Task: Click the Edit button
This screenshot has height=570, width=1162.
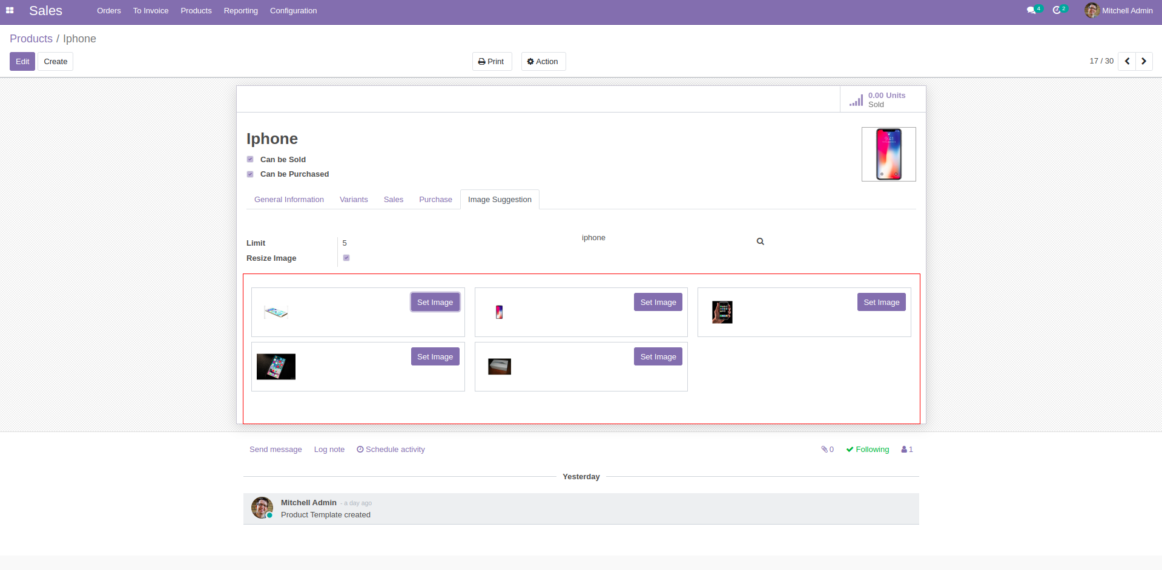Action: tap(22, 62)
